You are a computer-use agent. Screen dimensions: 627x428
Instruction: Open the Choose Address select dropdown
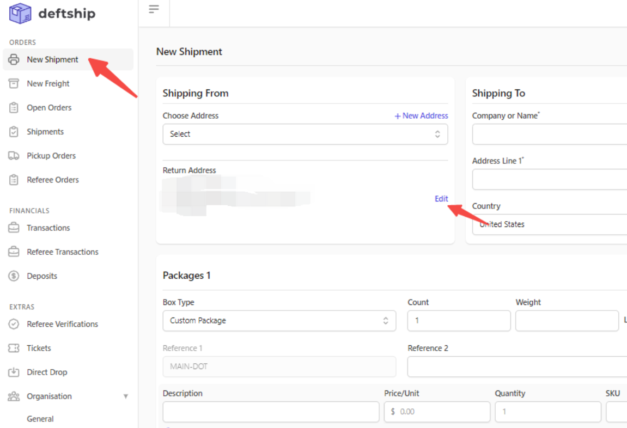pos(305,134)
